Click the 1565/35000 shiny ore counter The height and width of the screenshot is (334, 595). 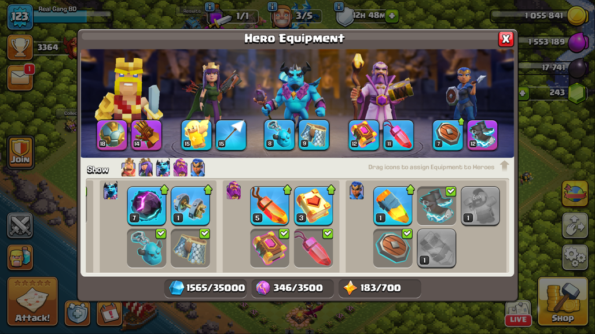coord(205,288)
